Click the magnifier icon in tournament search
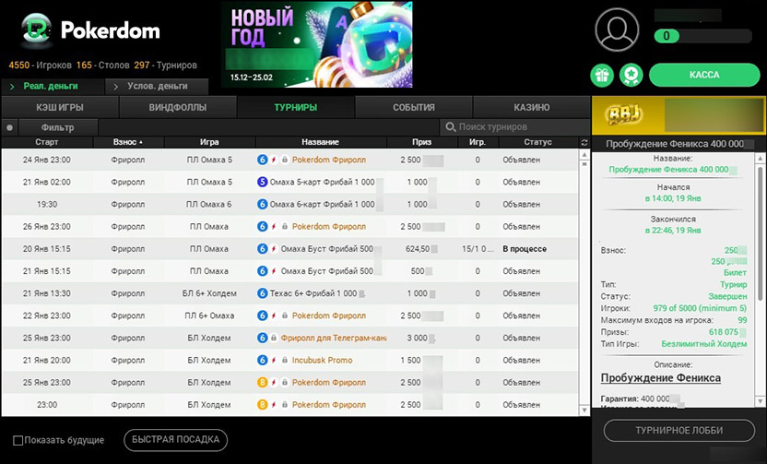The width and height of the screenshot is (767, 464). click(451, 127)
